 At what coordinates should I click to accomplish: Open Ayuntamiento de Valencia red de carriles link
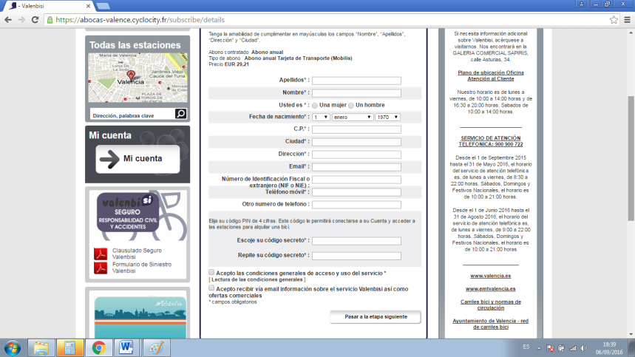[x=490, y=324]
